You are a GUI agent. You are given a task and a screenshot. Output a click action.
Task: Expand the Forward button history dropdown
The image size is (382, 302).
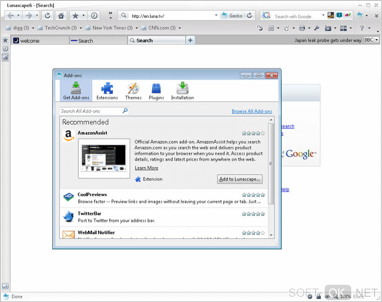coord(37,16)
